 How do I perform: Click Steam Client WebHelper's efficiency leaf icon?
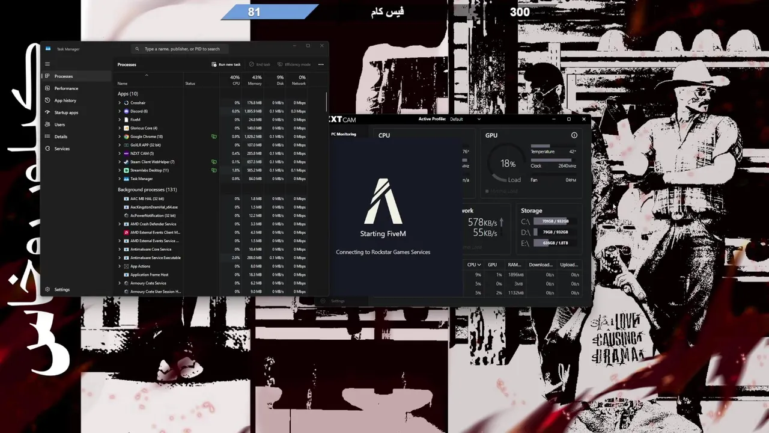(214, 162)
